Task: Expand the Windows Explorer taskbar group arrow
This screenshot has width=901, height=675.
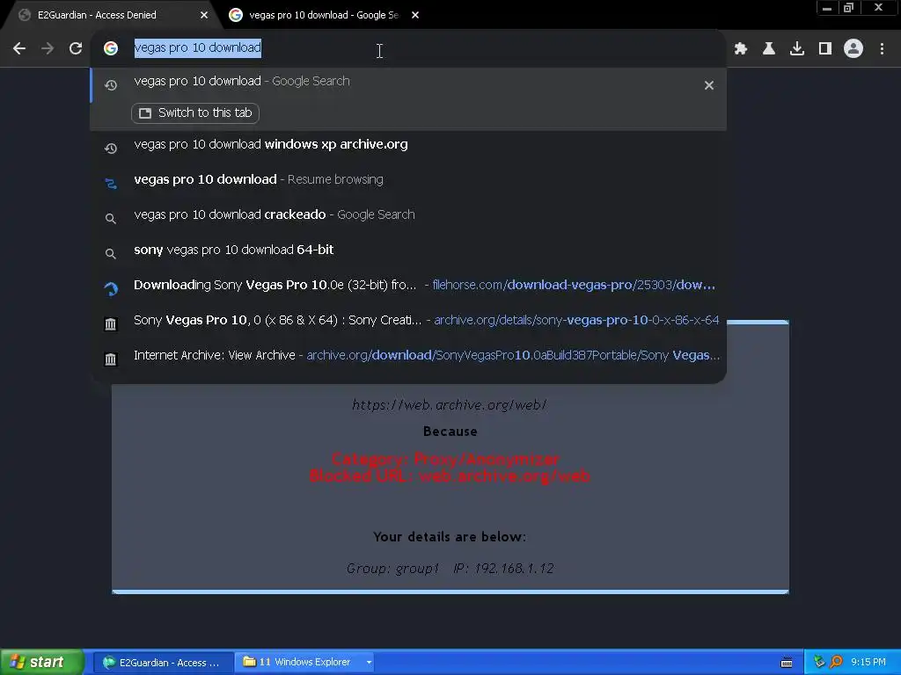Action: click(x=369, y=663)
